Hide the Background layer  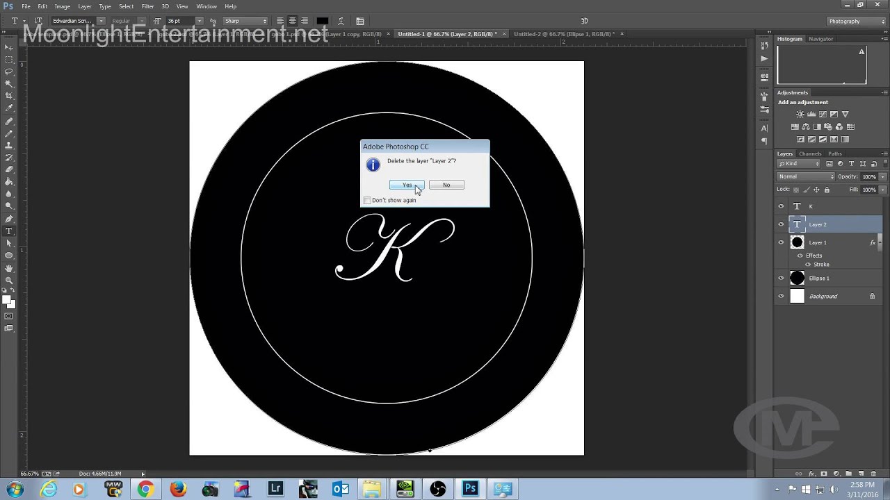(781, 297)
